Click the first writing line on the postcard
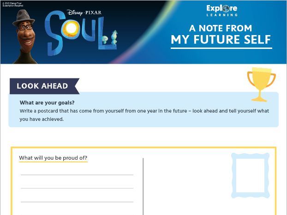Screen dimensions: 287x215 tap(77, 175)
